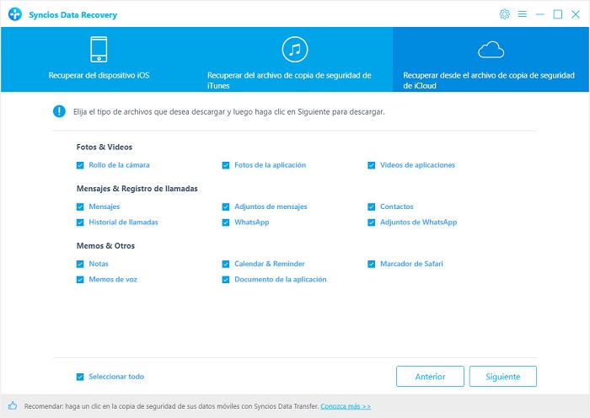590x418 pixels.
Task: Disable Historial de llamadas
Action: tap(80, 222)
